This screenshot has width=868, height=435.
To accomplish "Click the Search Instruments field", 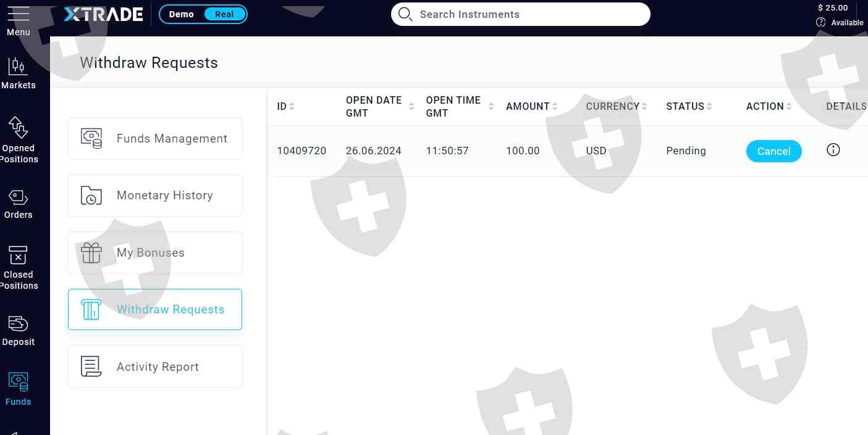I will (x=520, y=14).
